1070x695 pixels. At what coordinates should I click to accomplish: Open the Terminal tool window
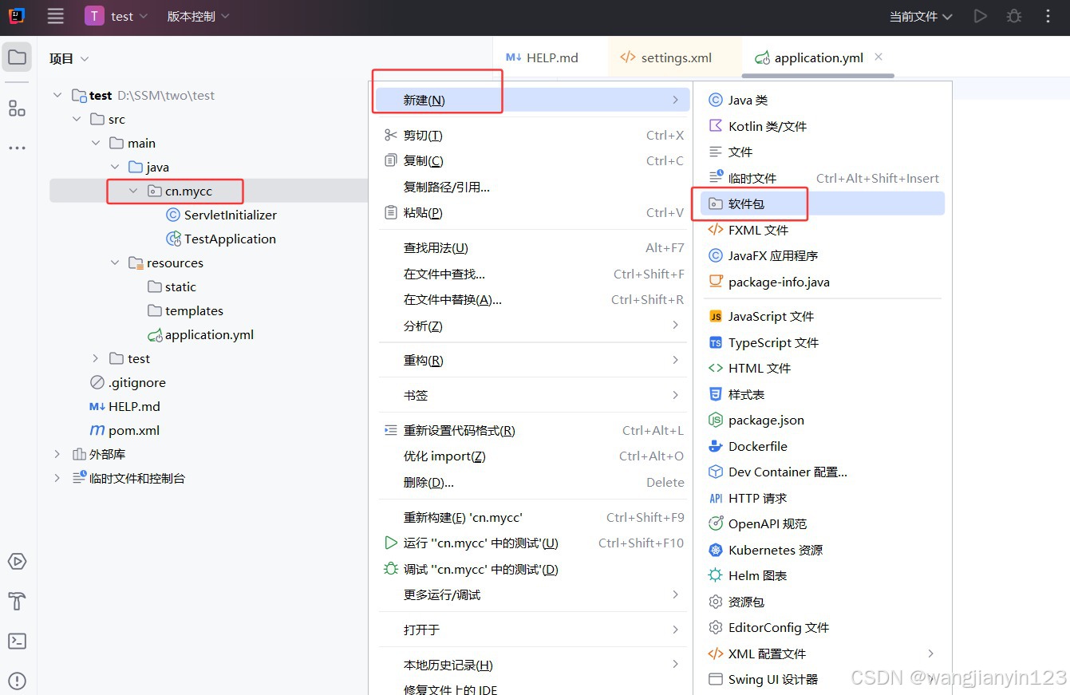(17, 641)
